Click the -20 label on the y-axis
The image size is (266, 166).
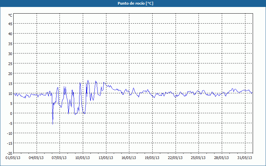(10, 153)
